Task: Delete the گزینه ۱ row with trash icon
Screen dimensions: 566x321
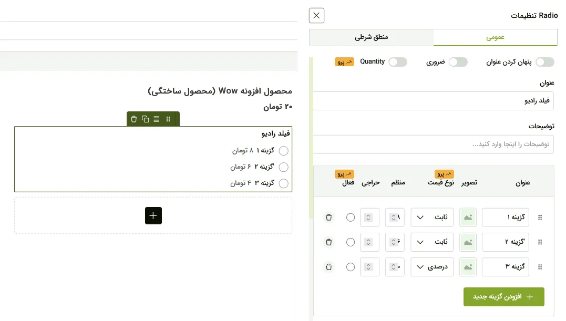Action: (329, 217)
